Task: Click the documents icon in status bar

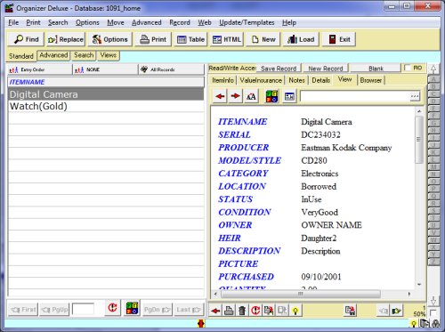Action: (x=425, y=323)
